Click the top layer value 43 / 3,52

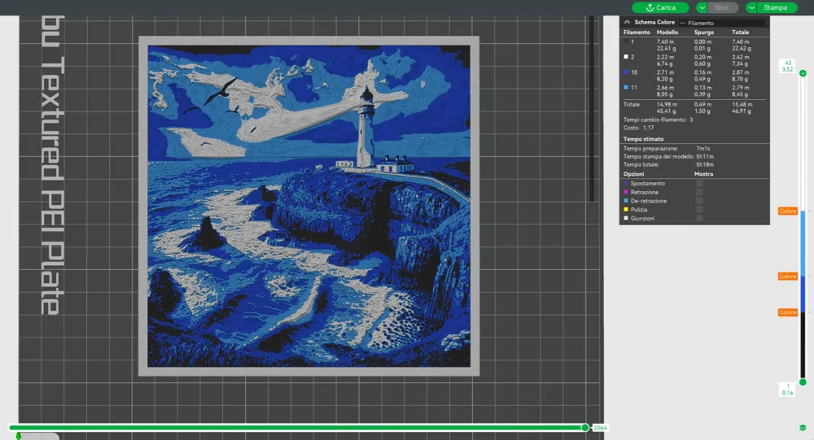click(x=787, y=66)
